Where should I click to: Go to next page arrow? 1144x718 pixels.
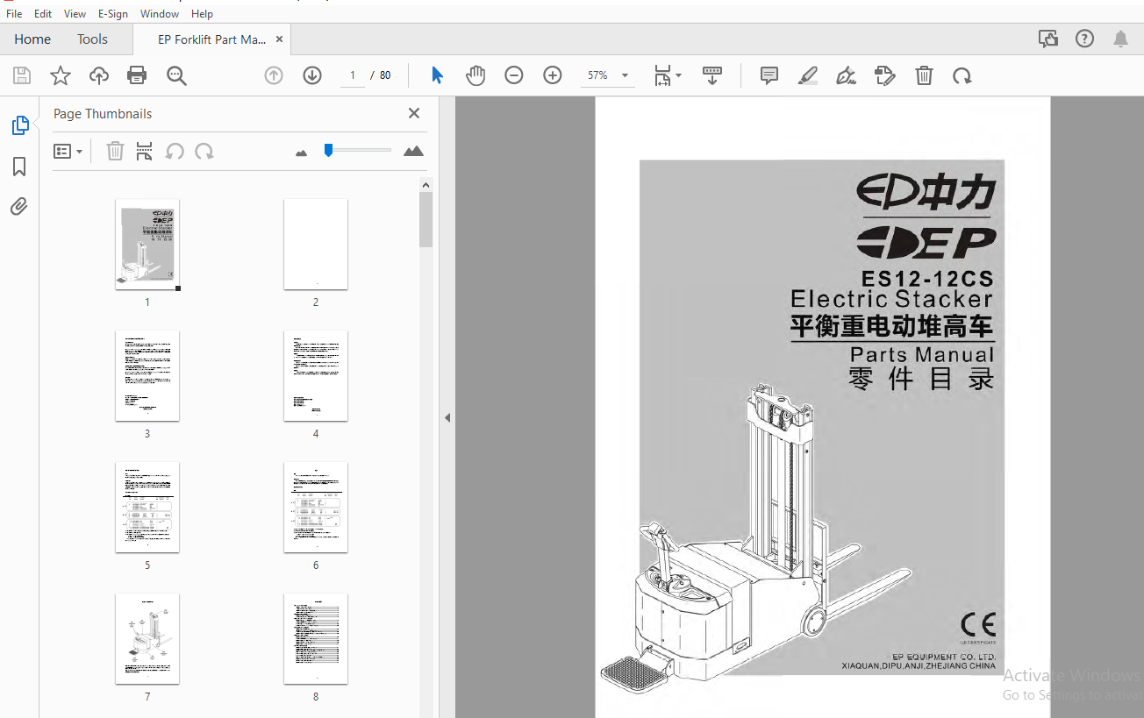[312, 75]
